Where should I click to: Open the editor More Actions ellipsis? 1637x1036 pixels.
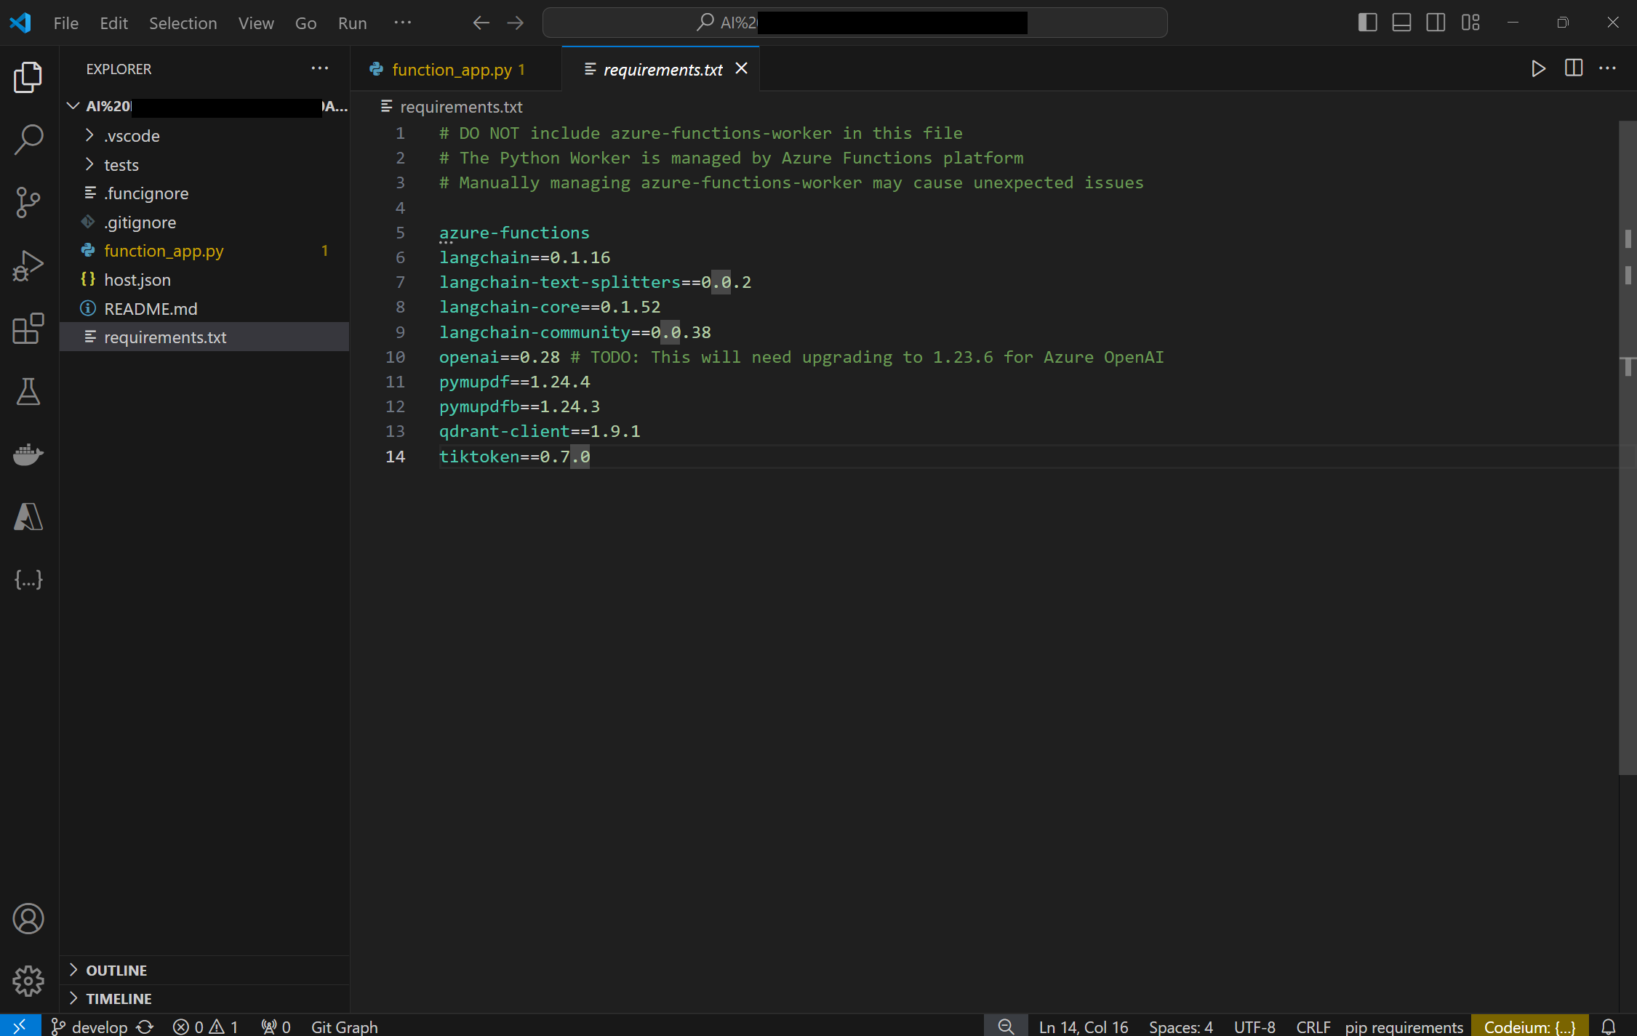[1607, 68]
